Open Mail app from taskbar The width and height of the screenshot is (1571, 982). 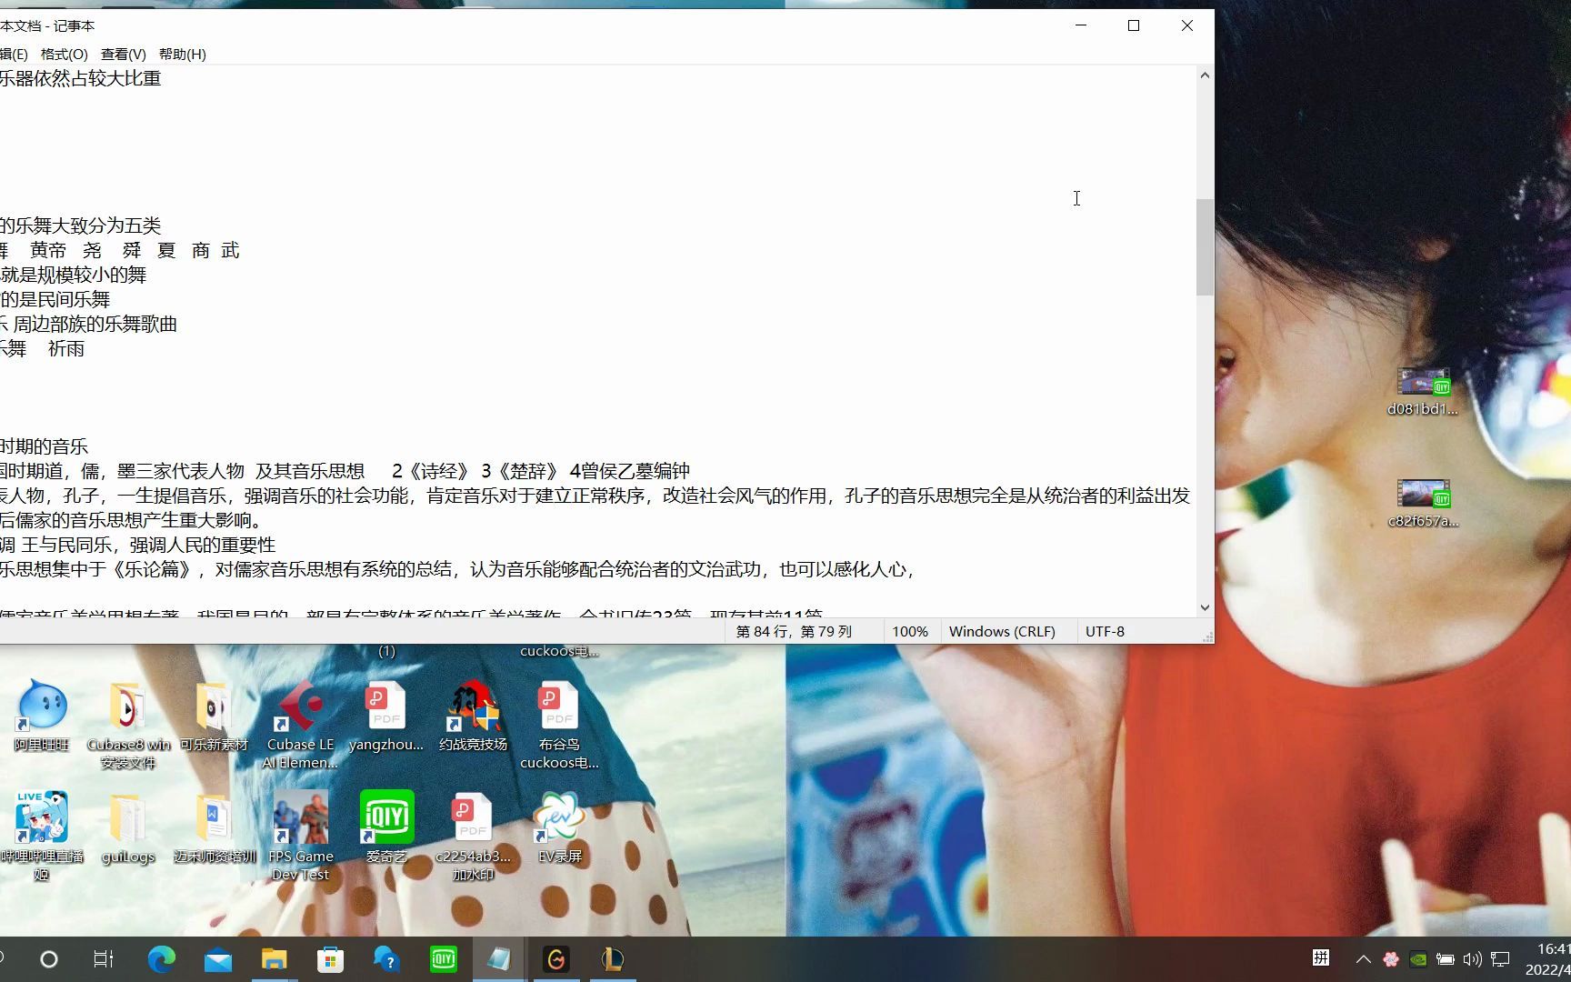point(218,959)
